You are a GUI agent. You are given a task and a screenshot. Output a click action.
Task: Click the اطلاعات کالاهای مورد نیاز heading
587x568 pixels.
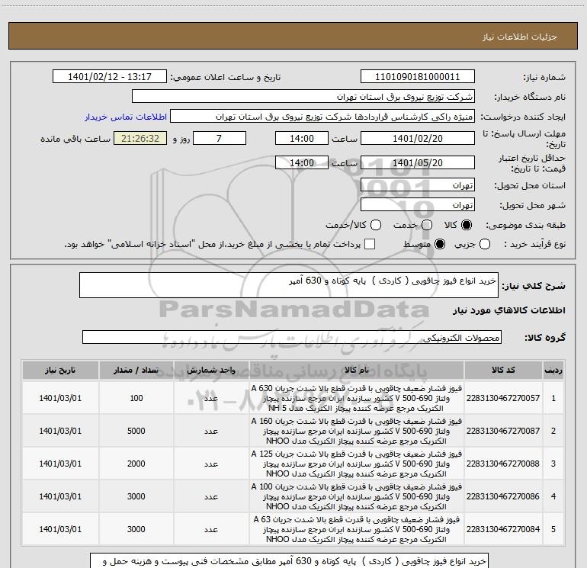509,310
